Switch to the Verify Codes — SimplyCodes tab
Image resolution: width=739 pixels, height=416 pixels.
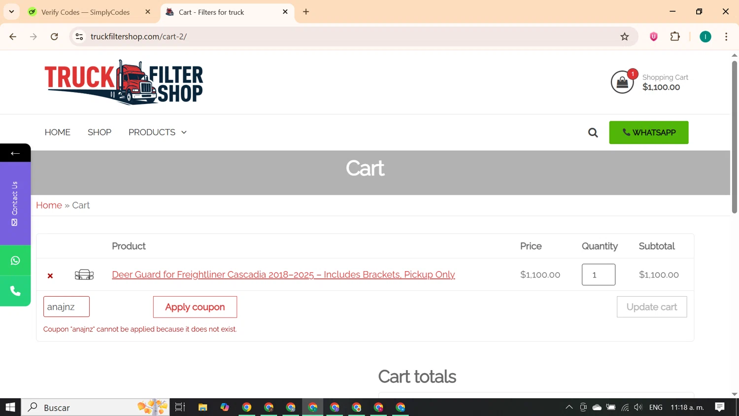[x=85, y=12]
